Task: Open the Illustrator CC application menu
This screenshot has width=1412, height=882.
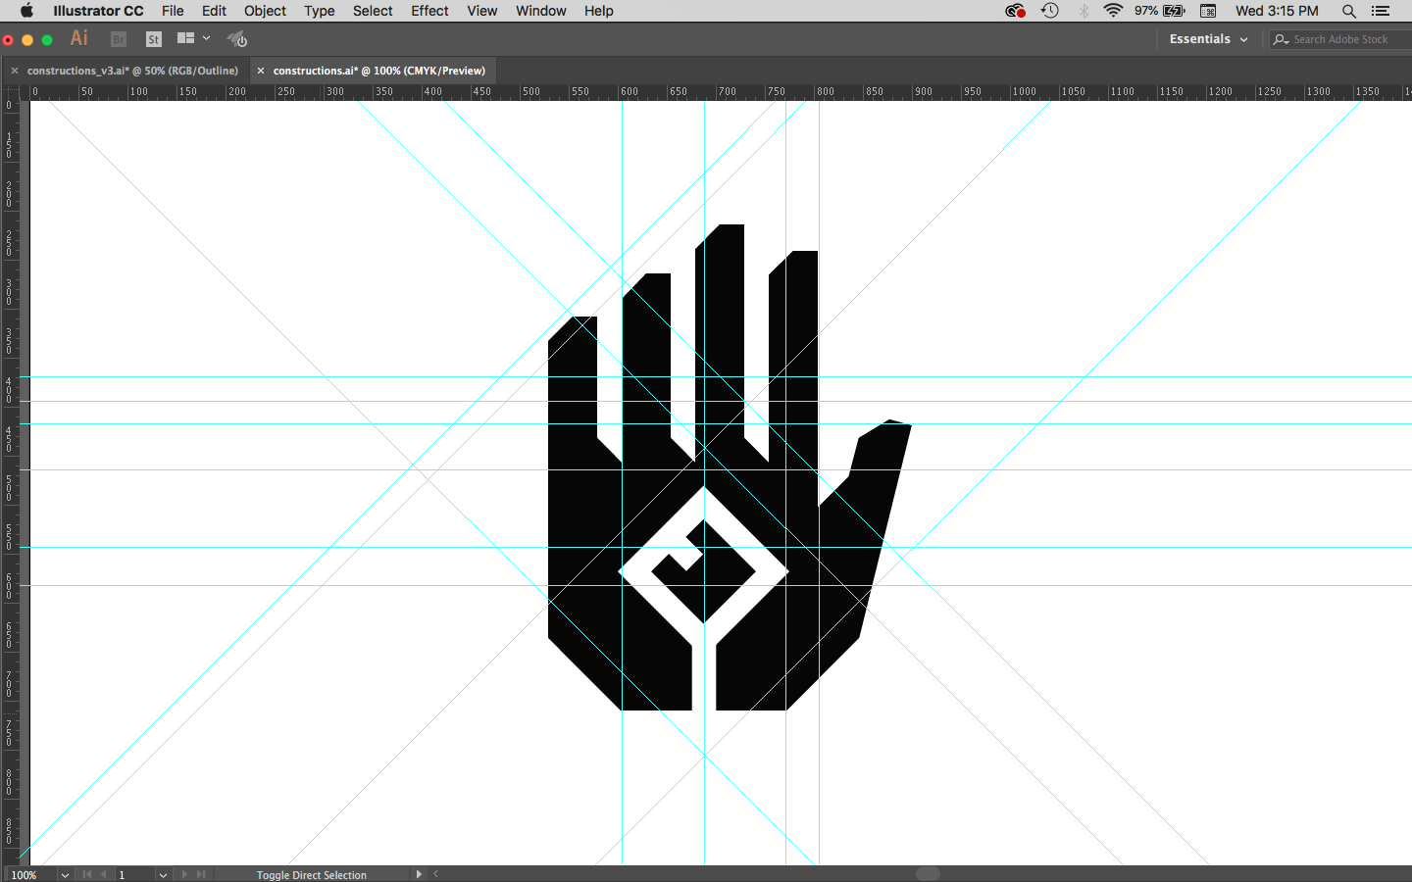Action: pos(98,11)
